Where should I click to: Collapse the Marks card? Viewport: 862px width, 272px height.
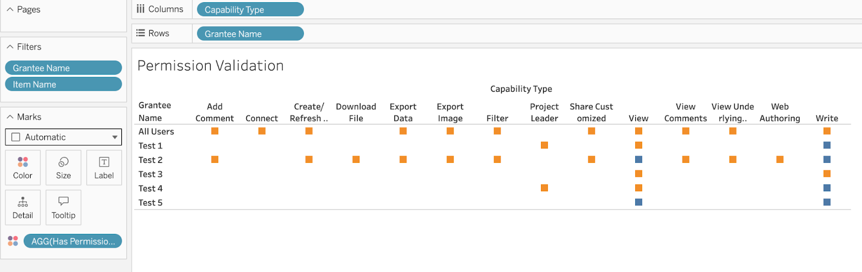10,117
